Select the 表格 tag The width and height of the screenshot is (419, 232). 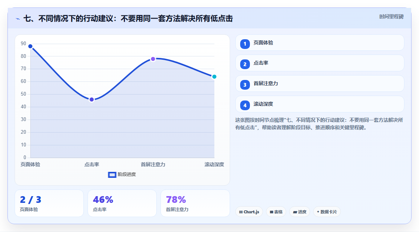click(276, 212)
